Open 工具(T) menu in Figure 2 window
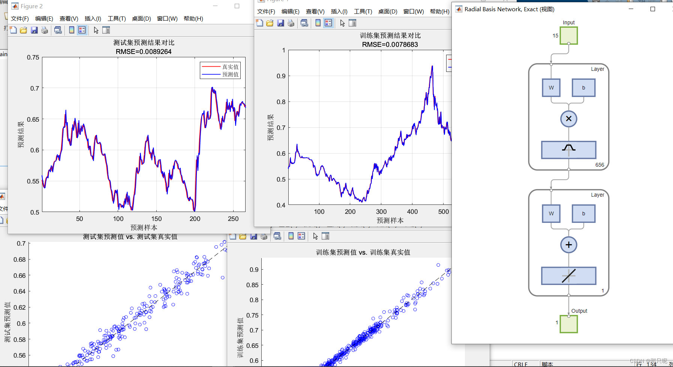 point(117,19)
